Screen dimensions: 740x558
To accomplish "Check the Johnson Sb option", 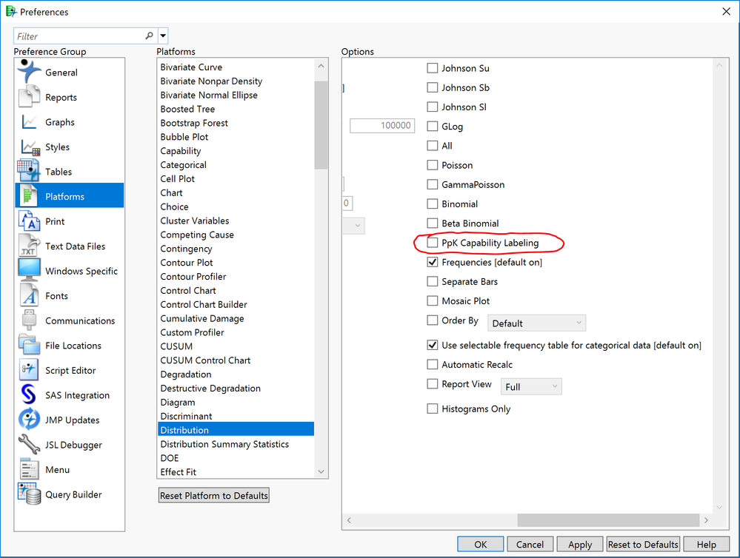I will (x=433, y=87).
